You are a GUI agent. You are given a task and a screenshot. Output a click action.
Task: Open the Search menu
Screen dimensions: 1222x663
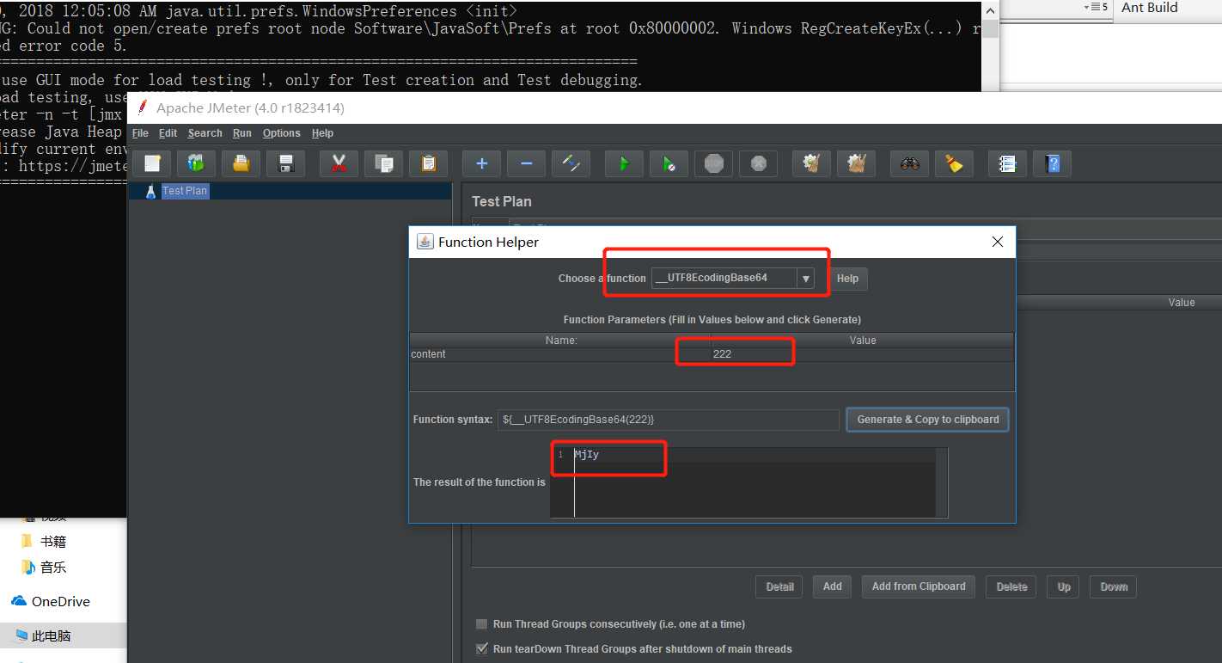click(205, 133)
